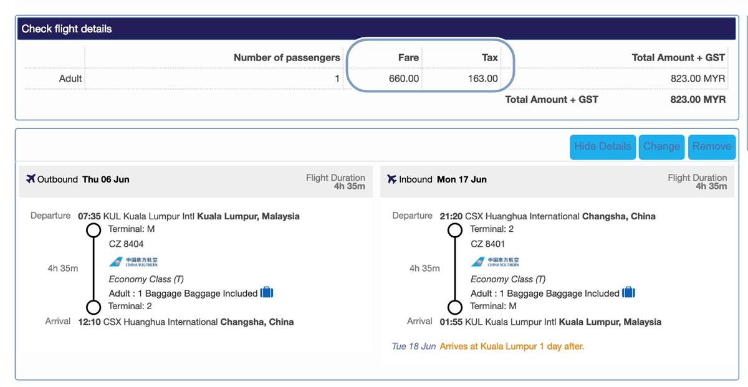The height and width of the screenshot is (387, 748).
Task: Click the Outbound airplane icon
Action: click(x=31, y=179)
